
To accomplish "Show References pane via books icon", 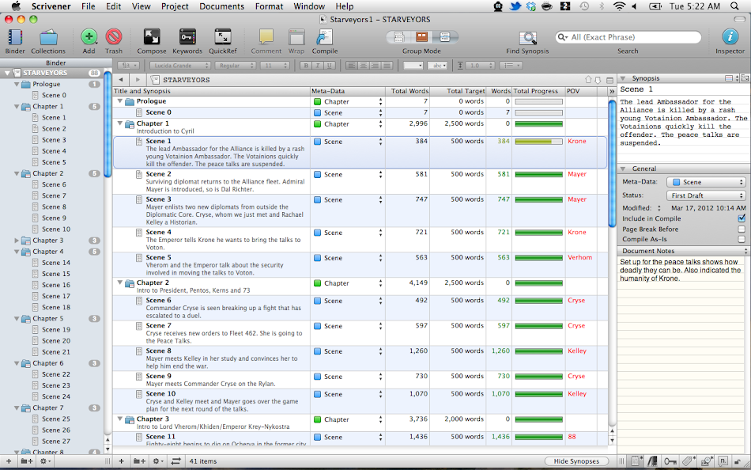I will 652,461.
